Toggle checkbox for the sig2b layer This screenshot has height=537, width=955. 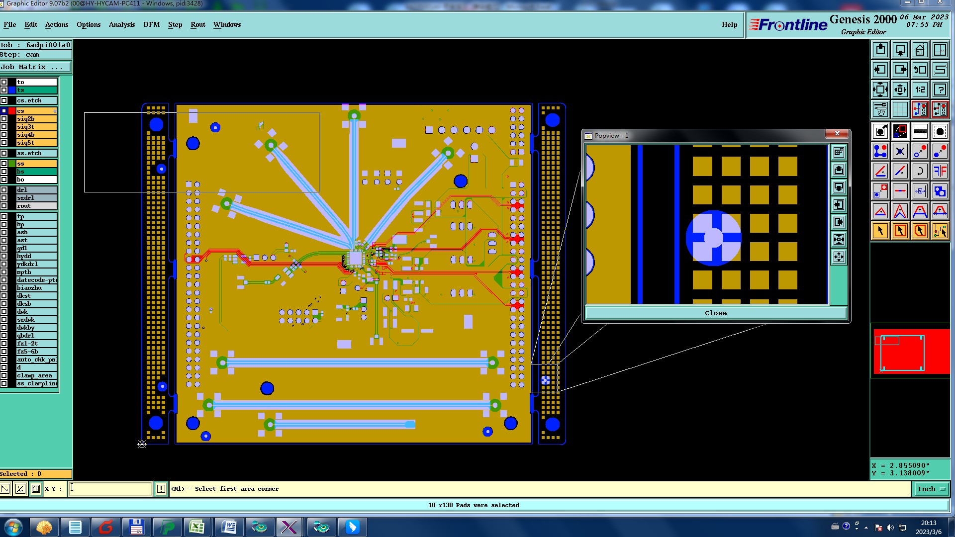tap(4, 119)
